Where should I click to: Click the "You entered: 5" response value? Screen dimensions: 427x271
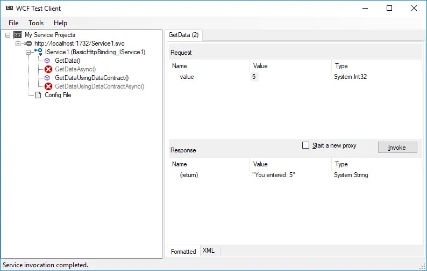tap(274, 175)
